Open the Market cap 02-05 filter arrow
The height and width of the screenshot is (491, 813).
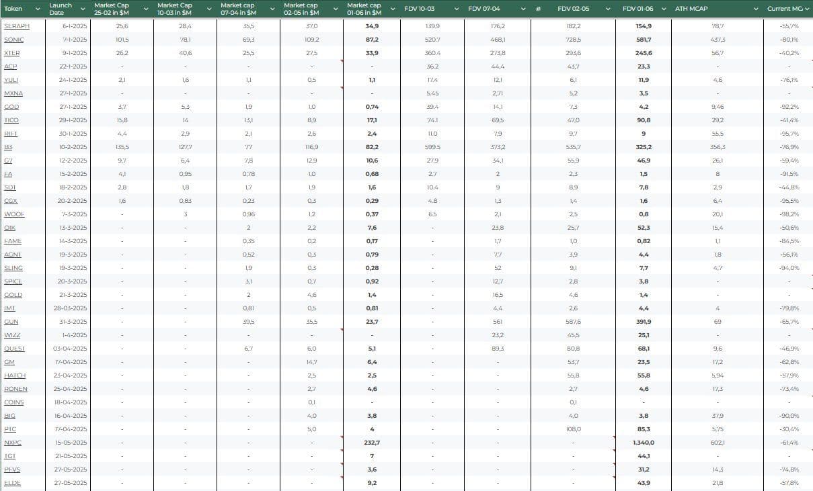[336, 9]
